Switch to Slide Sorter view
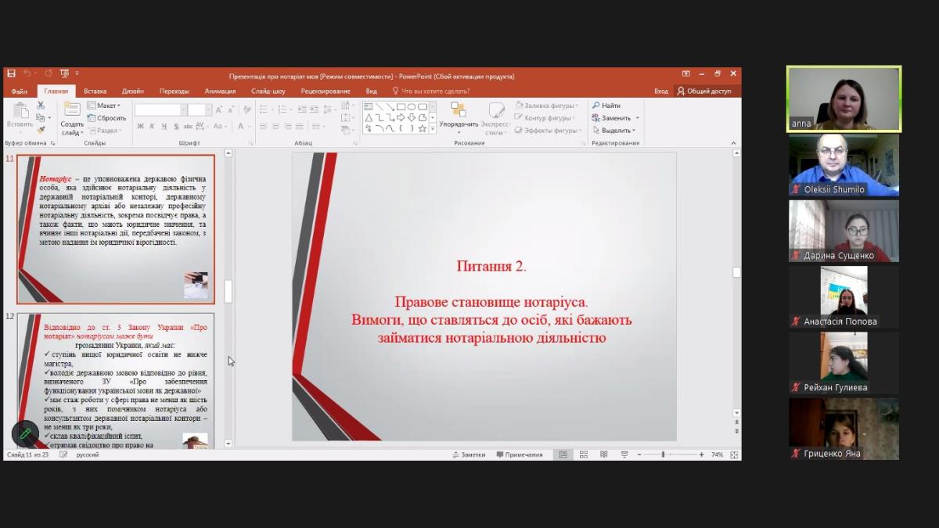This screenshot has width=939, height=528. click(x=582, y=454)
